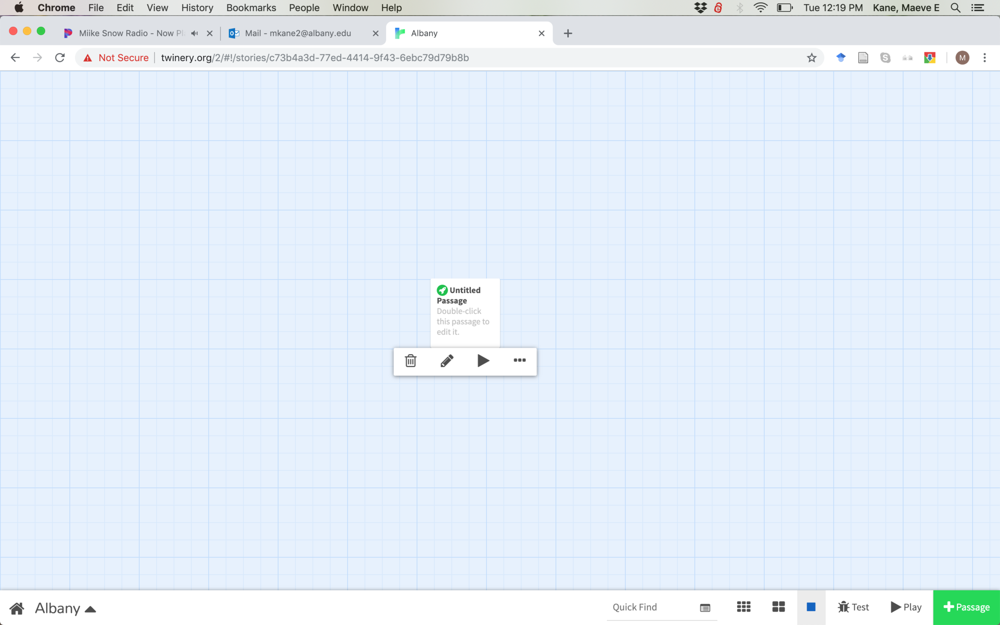Open passage more options ellipsis
1000x625 pixels.
519,360
